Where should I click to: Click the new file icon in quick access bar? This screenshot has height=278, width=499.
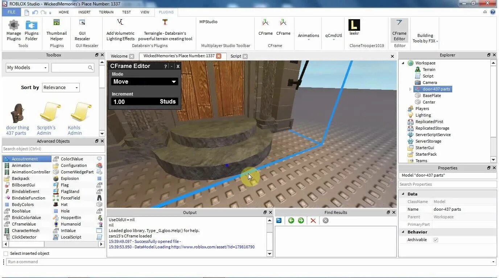point(27,12)
